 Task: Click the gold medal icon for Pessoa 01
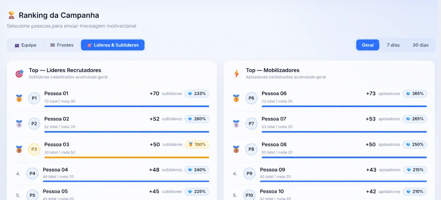point(19,98)
